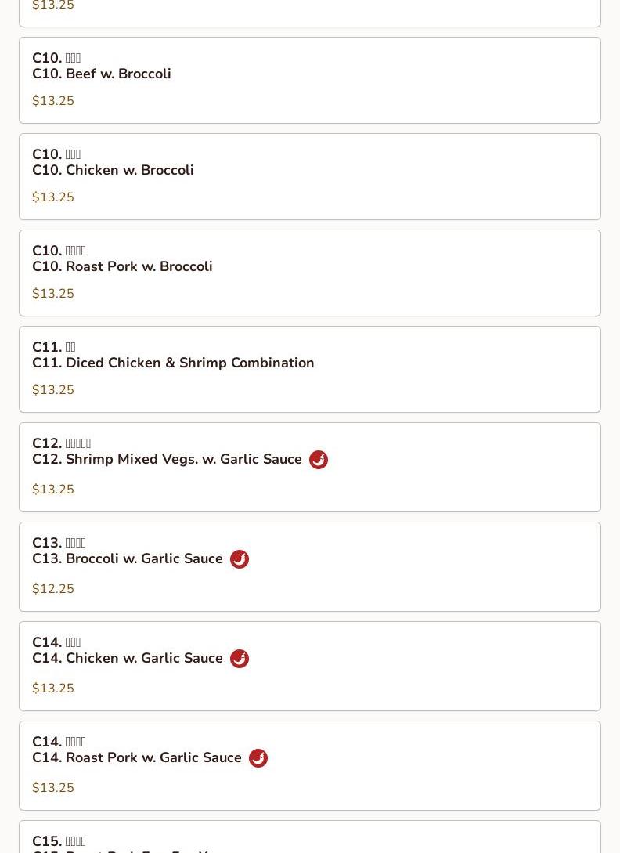Select C10. Chicken w. Broccoli menu item
Image resolution: width=620 pixels, height=853 pixels.
[310, 177]
